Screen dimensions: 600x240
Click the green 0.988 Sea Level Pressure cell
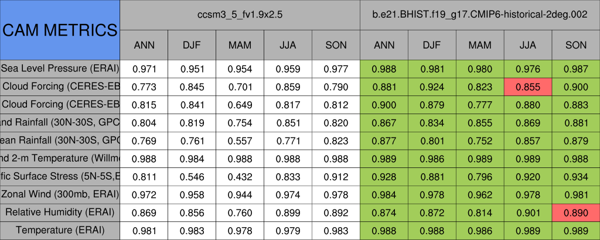coord(384,68)
